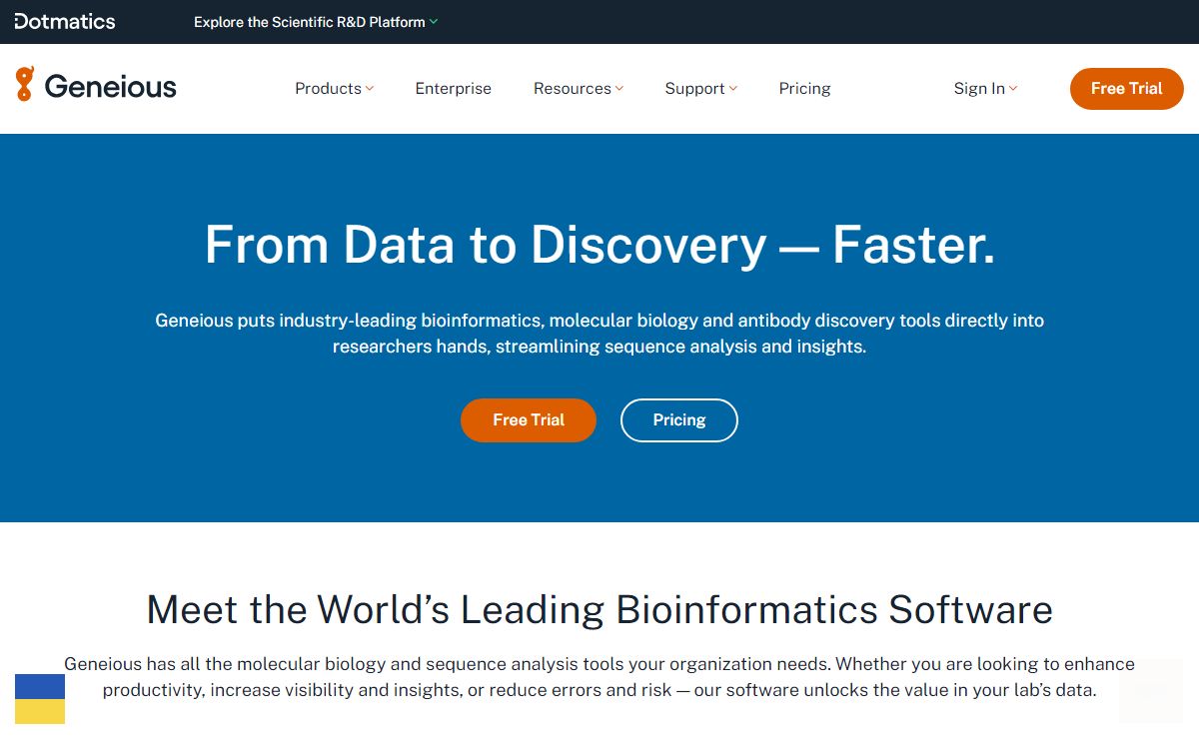Expand the Sign In dropdown

coord(986,88)
